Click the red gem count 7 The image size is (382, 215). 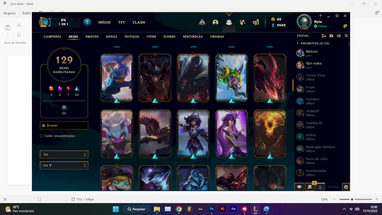68,91
